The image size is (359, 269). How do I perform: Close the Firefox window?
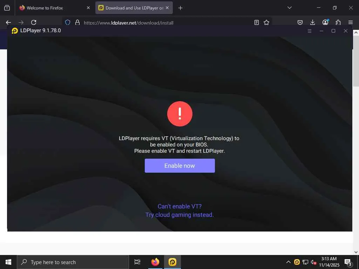click(351, 8)
